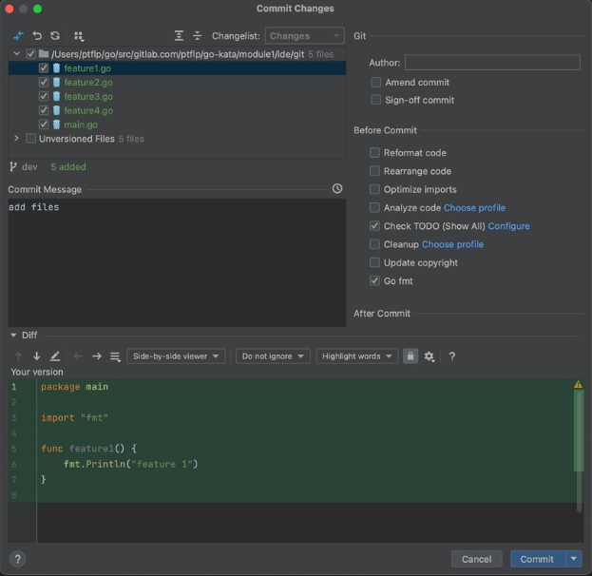
Task: Select main.go in the changes list
Action: (x=81, y=125)
